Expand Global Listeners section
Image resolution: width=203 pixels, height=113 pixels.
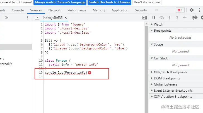coord(176,84)
